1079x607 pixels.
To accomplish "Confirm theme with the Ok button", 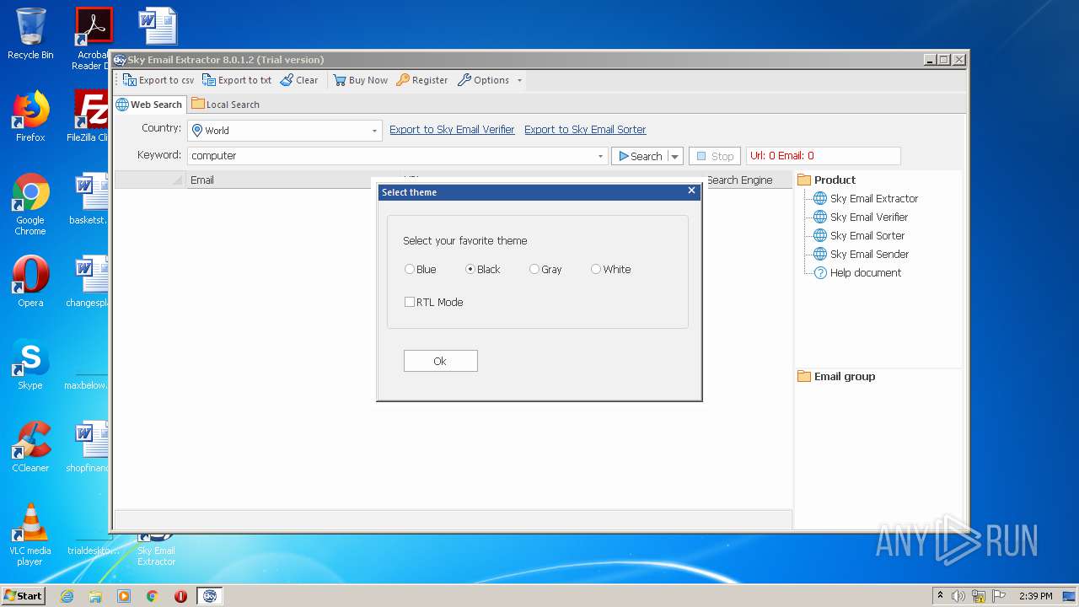I will pos(440,361).
